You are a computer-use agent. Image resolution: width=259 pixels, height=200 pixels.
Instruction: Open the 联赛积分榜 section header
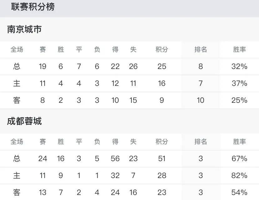coord(33,7)
